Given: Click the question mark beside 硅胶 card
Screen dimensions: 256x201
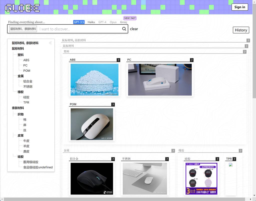Looking at the screenshot, I should tap(217, 159).
